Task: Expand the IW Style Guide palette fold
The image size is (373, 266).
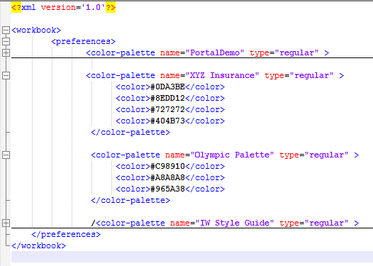Action: click(x=6, y=223)
